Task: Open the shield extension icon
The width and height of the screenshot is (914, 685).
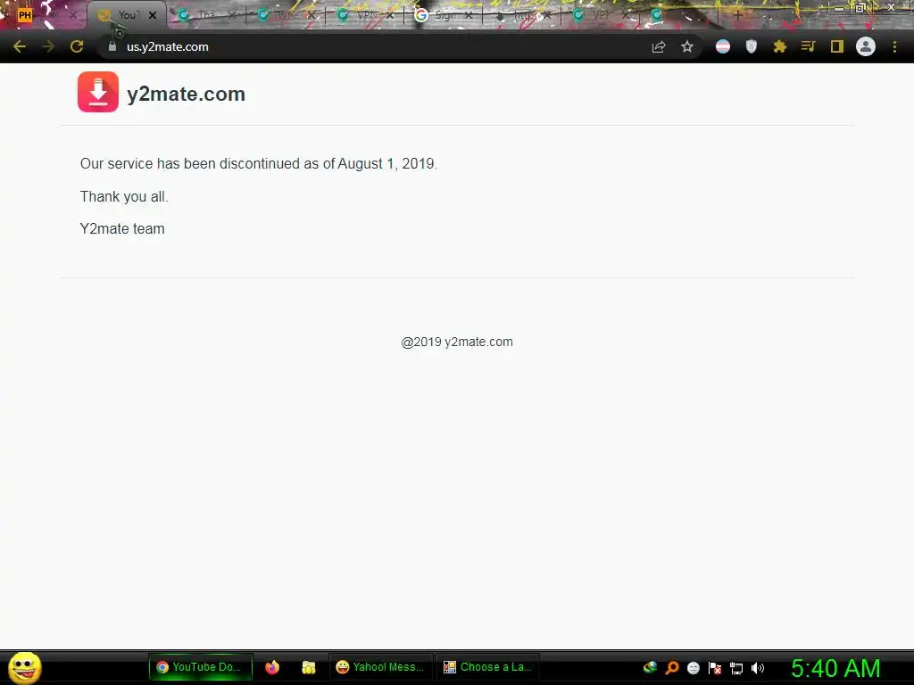Action: point(752,46)
